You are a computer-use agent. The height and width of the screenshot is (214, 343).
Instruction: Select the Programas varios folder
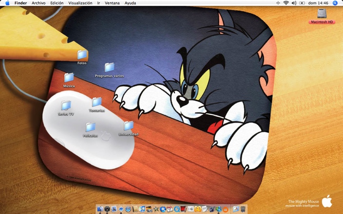(x=109, y=67)
